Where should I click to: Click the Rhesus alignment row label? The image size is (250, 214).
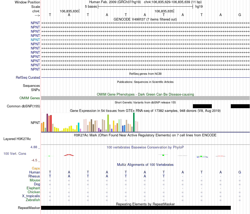[34, 176]
